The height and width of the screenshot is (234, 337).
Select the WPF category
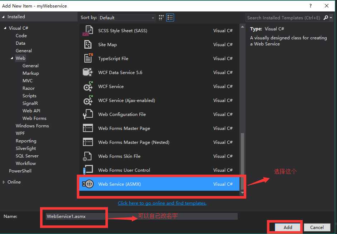point(20,133)
